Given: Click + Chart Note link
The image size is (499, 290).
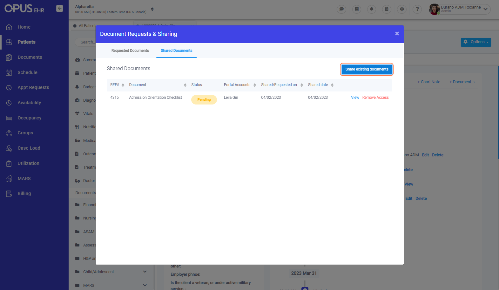Looking at the screenshot, I should click(x=429, y=82).
